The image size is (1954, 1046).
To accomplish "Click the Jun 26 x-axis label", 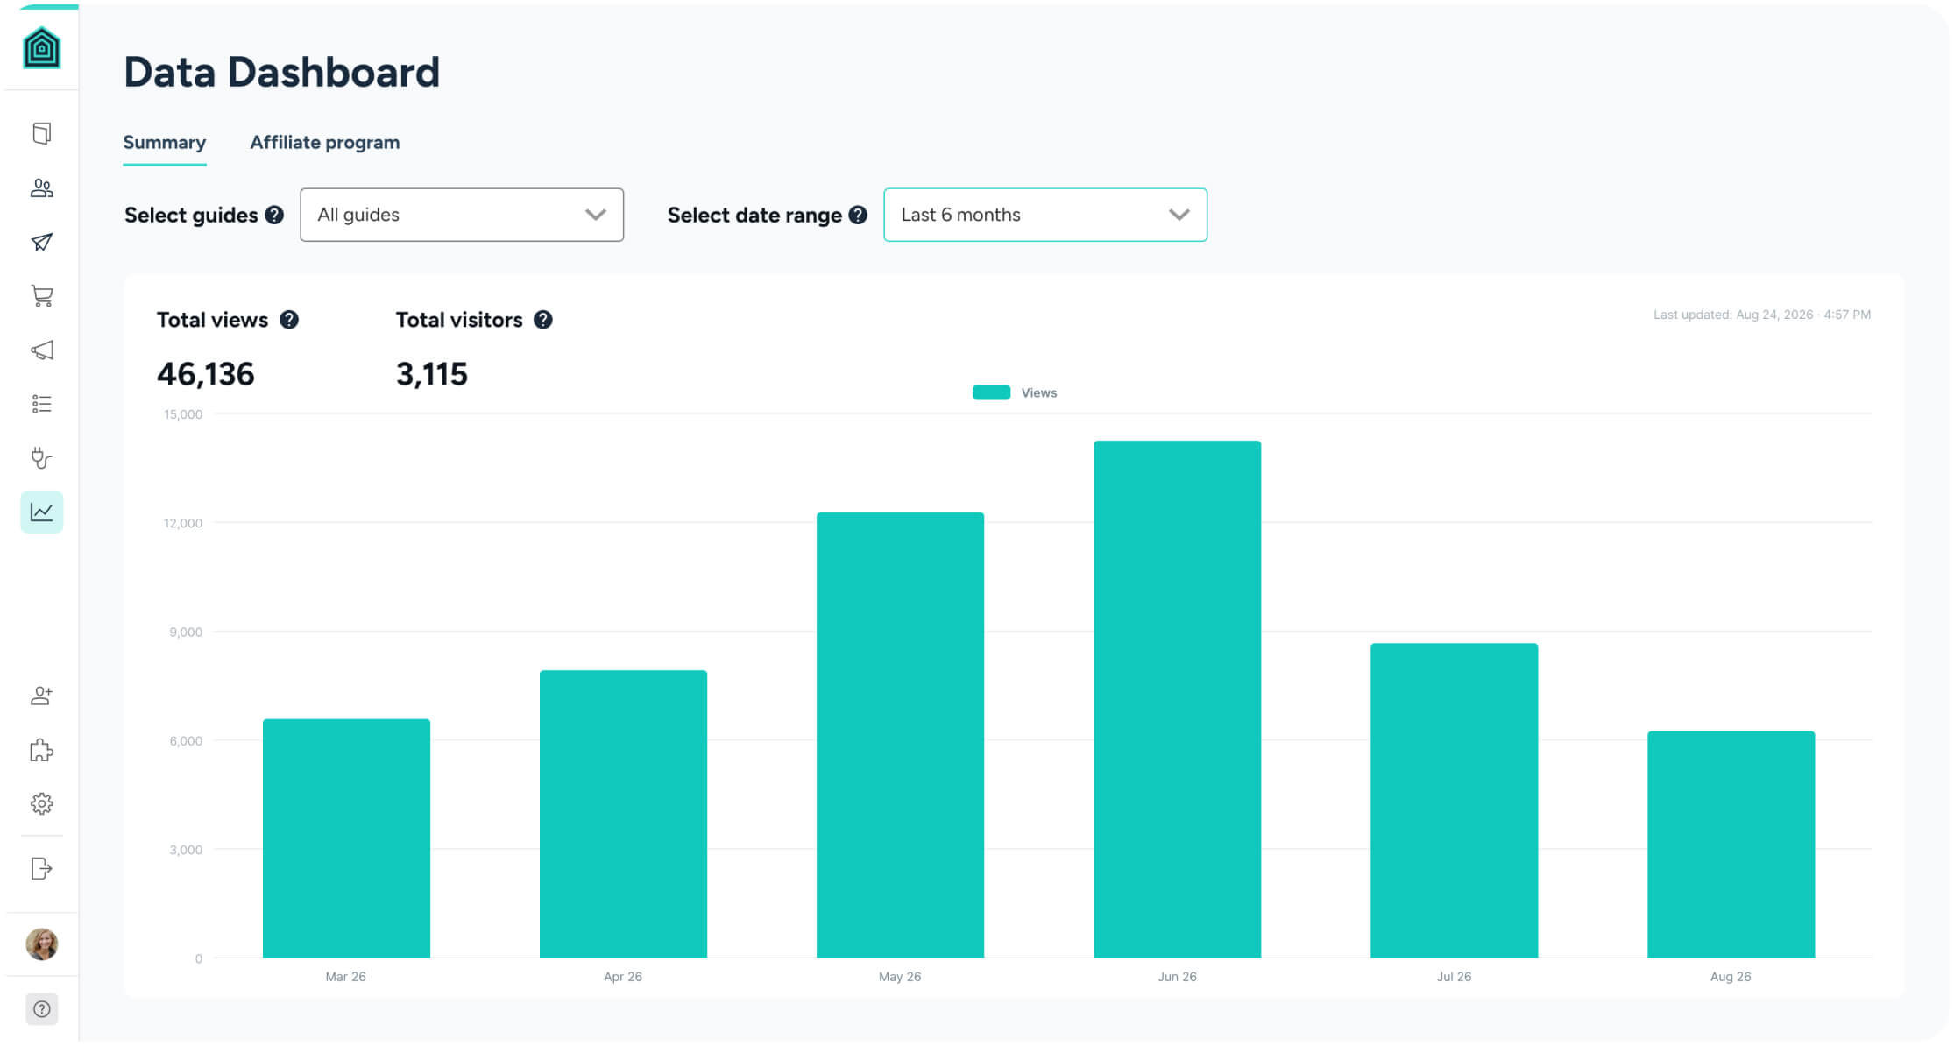I will coord(1177,976).
